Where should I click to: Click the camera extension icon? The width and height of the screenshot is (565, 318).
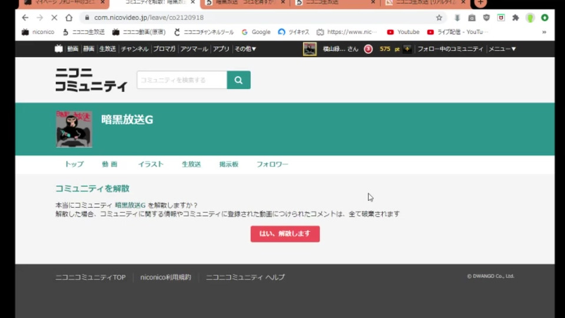[x=471, y=18]
